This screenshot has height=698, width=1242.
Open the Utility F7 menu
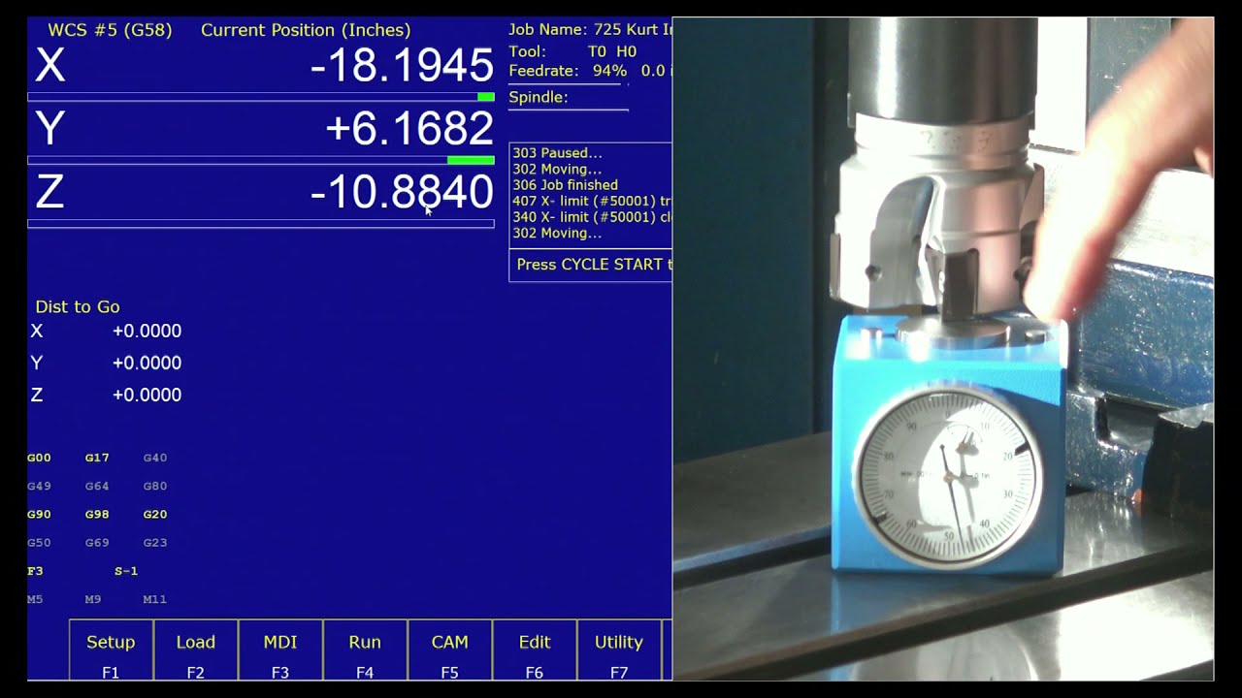(619, 650)
